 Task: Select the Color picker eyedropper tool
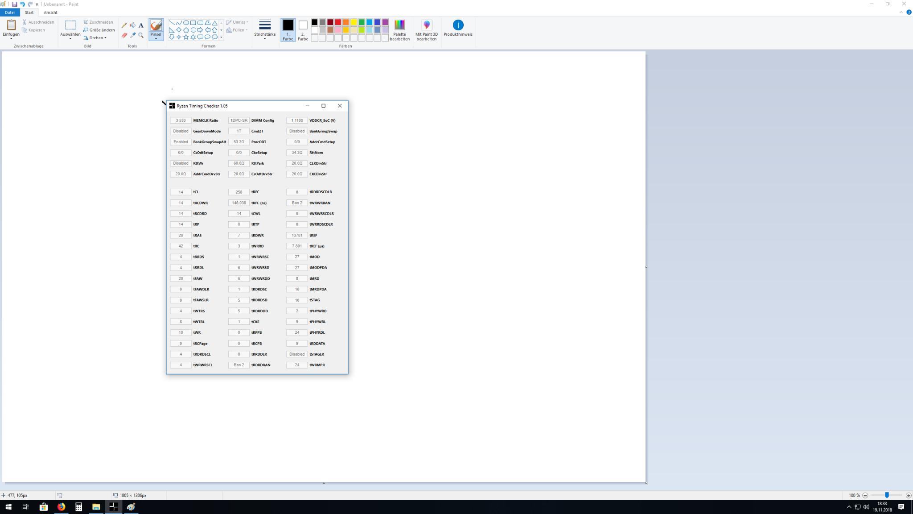[132, 35]
